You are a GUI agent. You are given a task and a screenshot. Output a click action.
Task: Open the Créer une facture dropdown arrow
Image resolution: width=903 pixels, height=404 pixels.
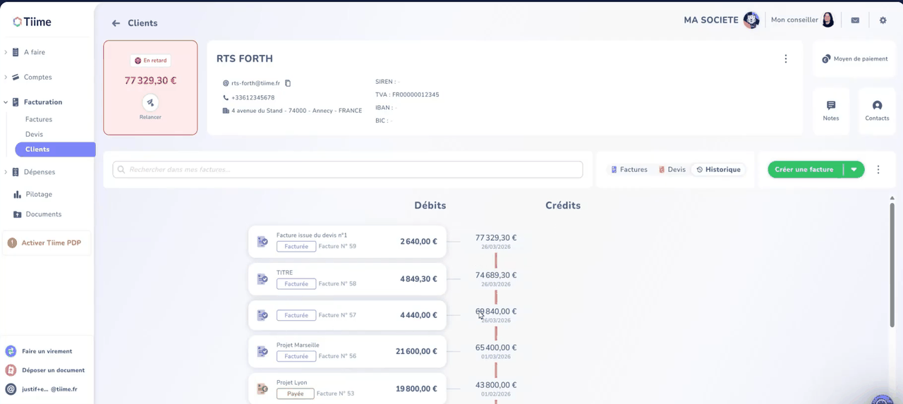(854, 170)
